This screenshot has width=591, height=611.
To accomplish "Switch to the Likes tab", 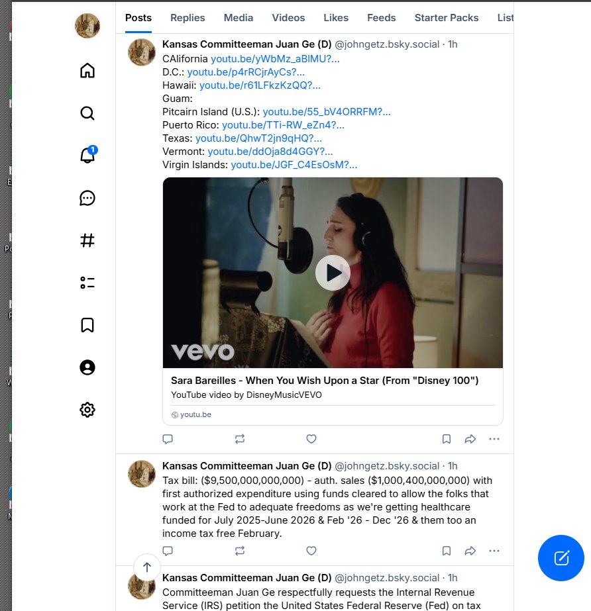I will click(336, 18).
